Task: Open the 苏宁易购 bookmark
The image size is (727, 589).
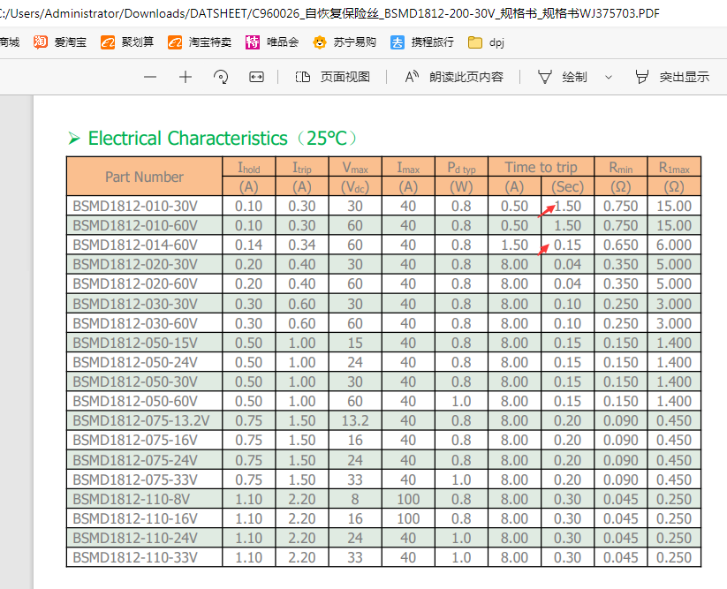Action: click(x=344, y=42)
